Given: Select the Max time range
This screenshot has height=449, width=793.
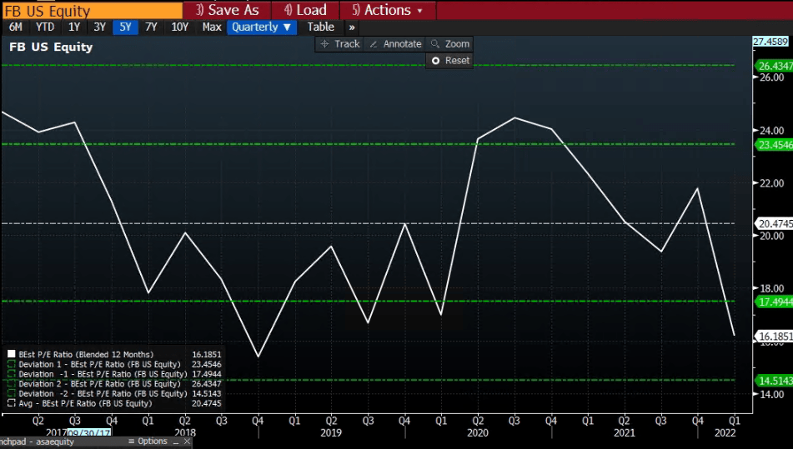Looking at the screenshot, I should point(212,27).
